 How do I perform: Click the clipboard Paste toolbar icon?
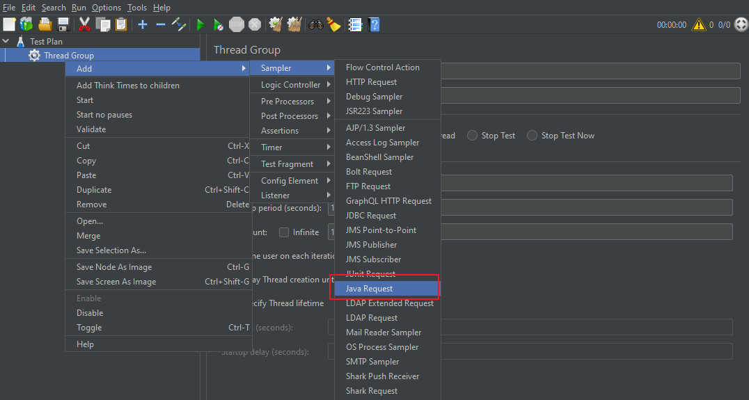(121, 24)
